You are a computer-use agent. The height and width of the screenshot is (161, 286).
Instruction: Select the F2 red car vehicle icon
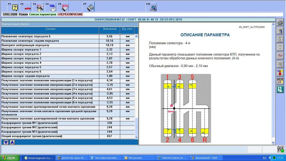pos(25,7)
